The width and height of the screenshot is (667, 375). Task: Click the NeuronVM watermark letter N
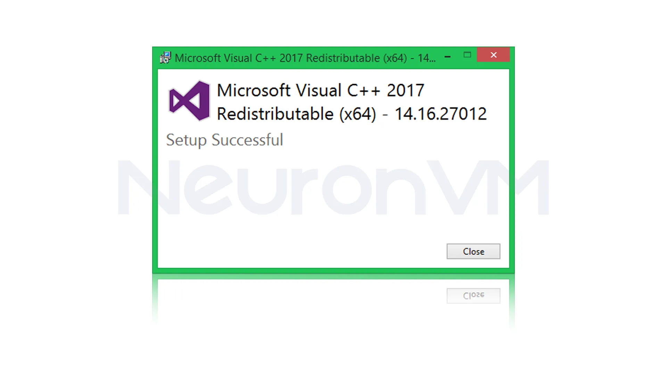pos(149,187)
